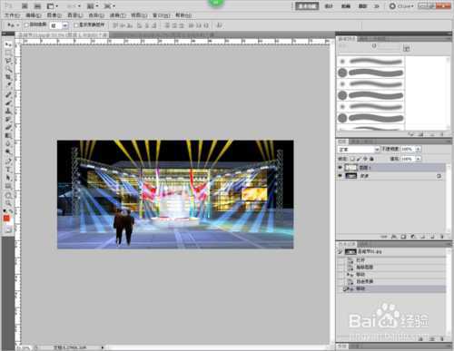Select the Gradient tool
Viewport: 454px width, 351px height.
[x=8, y=136]
